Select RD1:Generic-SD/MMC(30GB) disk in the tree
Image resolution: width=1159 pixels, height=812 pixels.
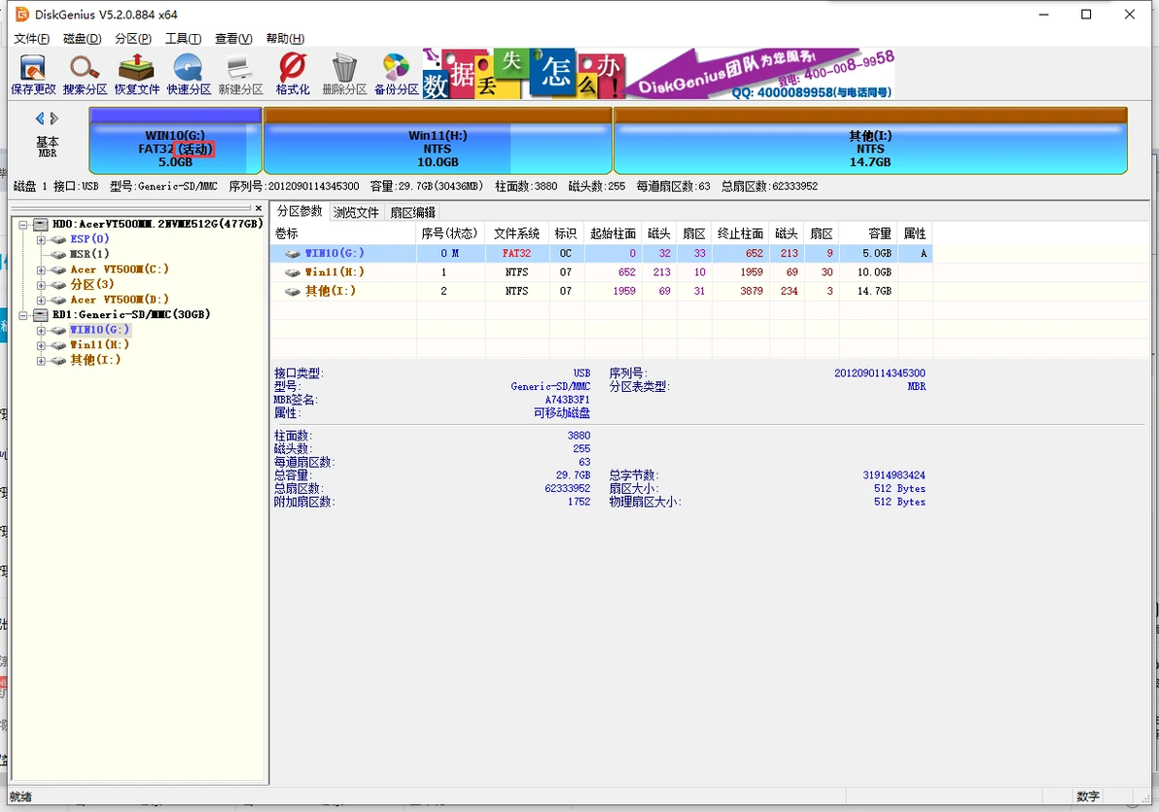point(131,314)
